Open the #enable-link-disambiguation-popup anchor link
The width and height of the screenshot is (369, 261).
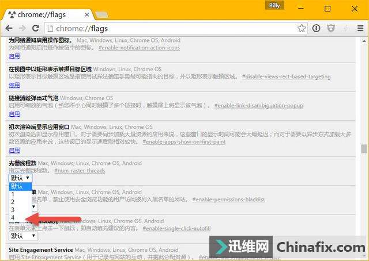[259, 106]
